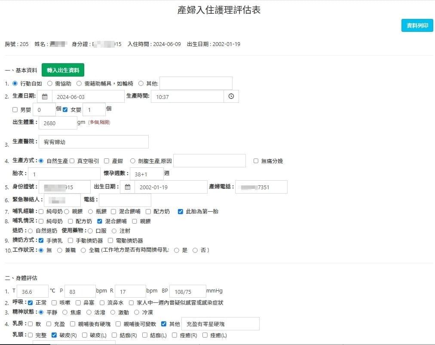The image size is (435, 345).
Task: Select 自然退奶 radio option
Action: [x=30, y=231]
